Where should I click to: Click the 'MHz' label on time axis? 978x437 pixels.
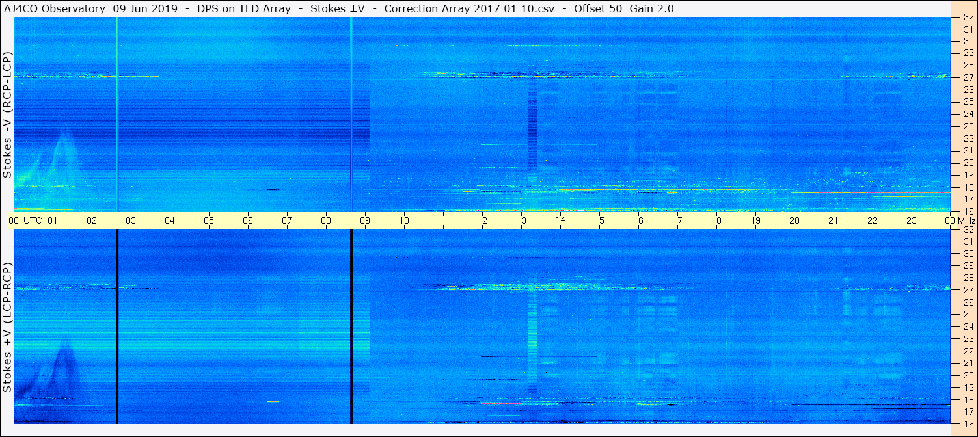966,220
